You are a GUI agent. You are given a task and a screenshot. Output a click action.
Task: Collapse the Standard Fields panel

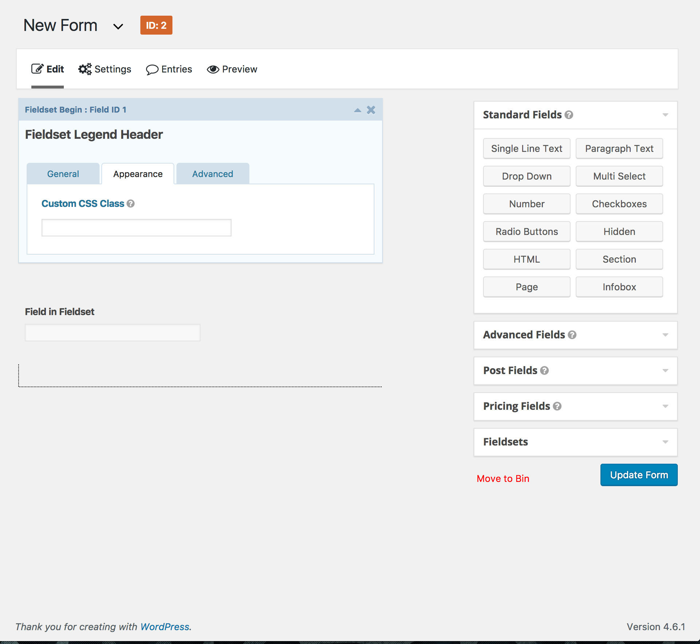pyautogui.click(x=665, y=115)
